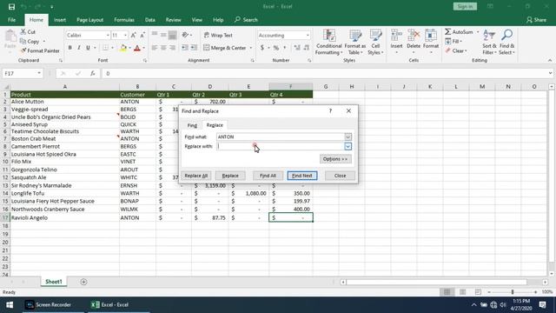Expand the font name Calibri dropdown
This screenshot has width=556, height=313.
point(108,35)
